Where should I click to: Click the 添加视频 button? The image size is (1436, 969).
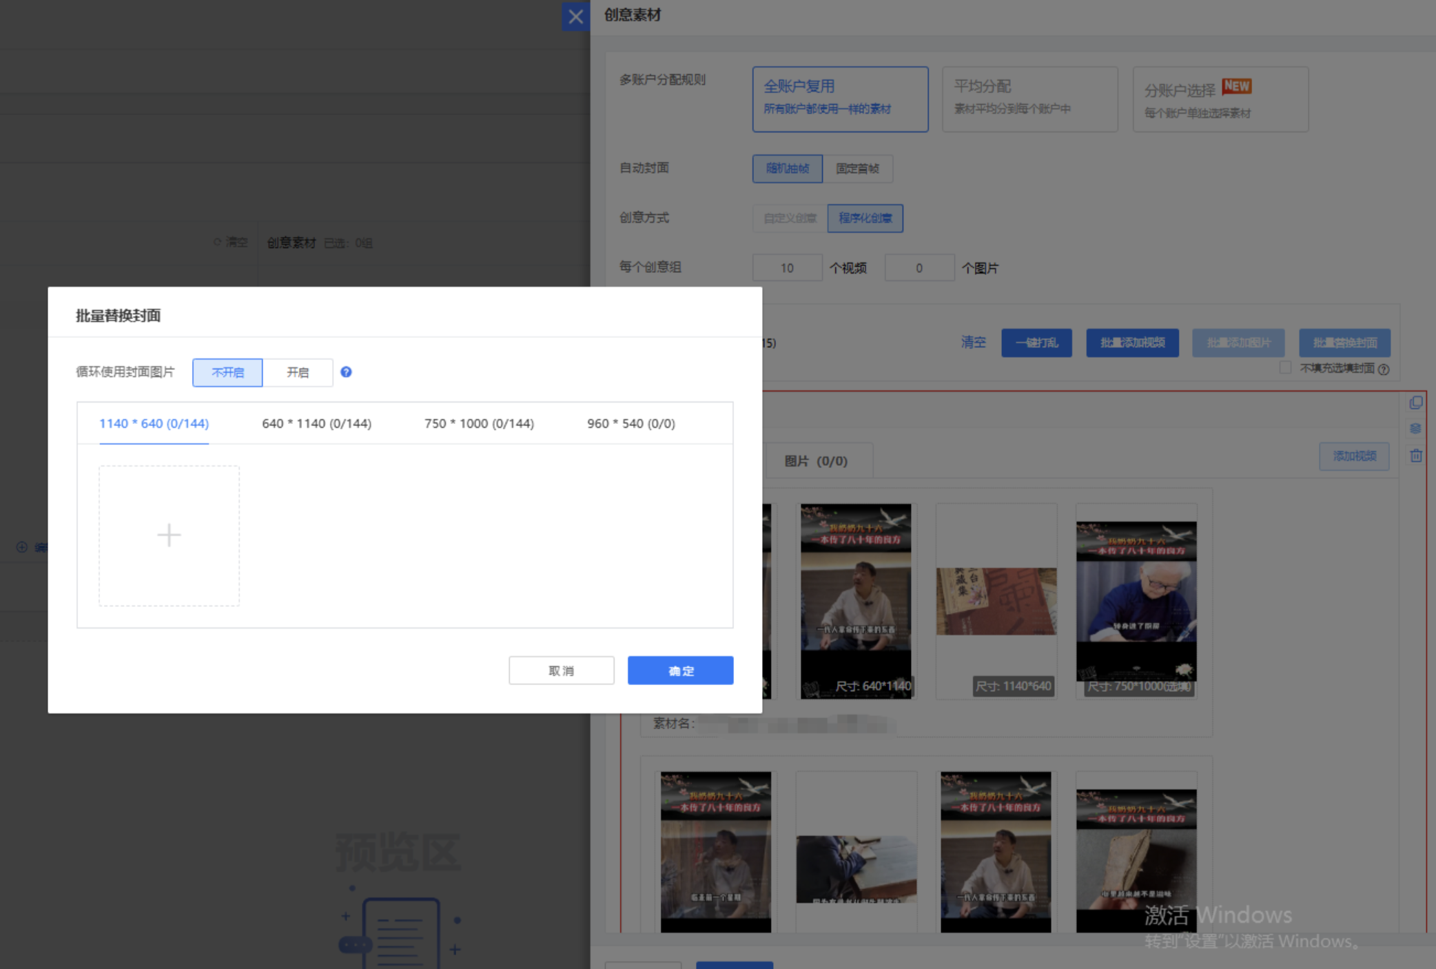pos(1355,456)
